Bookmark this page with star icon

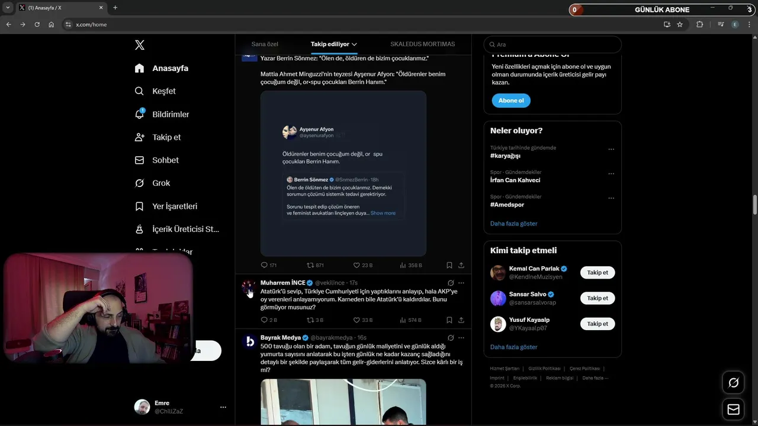pos(680,24)
